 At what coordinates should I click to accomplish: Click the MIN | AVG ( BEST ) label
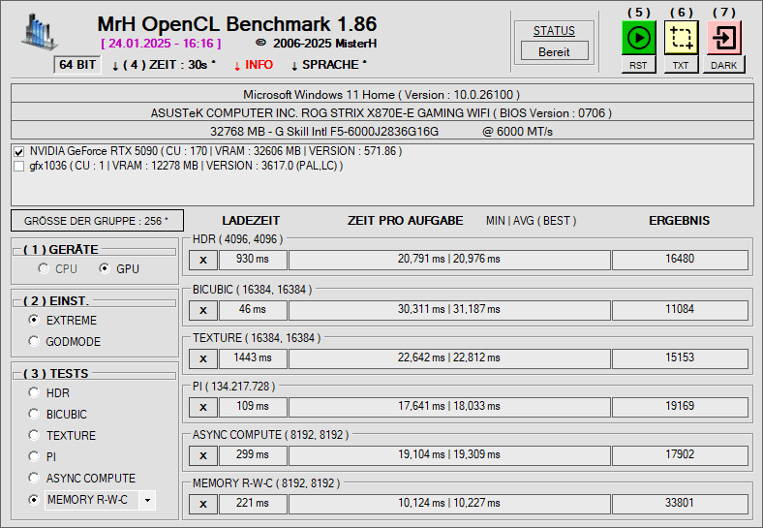pyautogui.click(x=531, y=221)
